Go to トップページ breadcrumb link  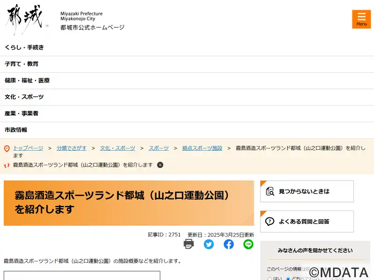point(28,148)
